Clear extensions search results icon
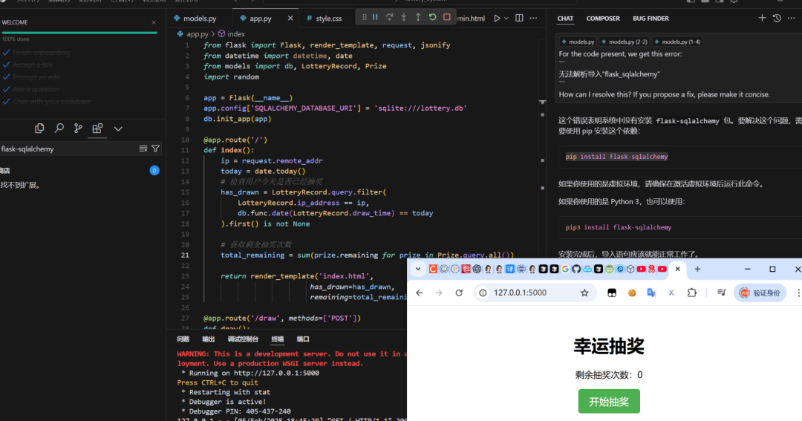 (143, 149)
